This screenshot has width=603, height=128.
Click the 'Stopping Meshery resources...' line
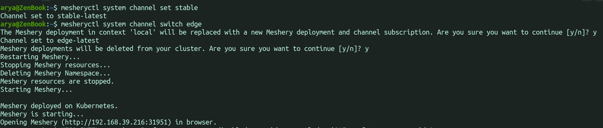click(x=55, y=65)
